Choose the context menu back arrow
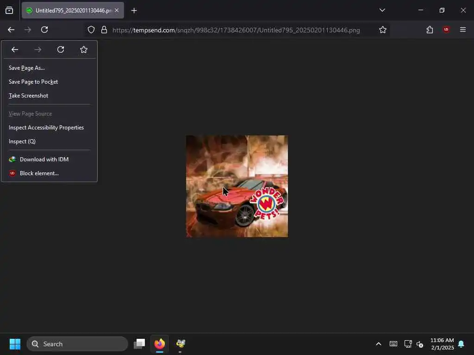474x355 pixels. point(15,49)
